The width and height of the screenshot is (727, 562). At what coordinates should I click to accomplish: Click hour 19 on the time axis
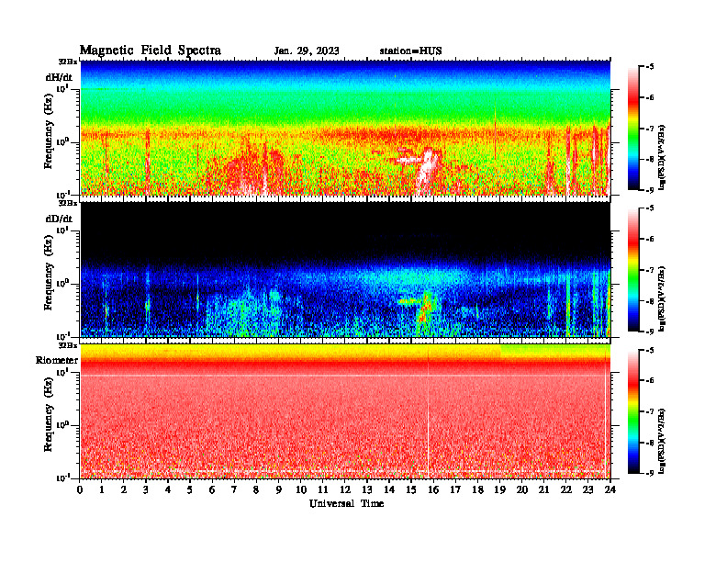[x=499, y=490]
